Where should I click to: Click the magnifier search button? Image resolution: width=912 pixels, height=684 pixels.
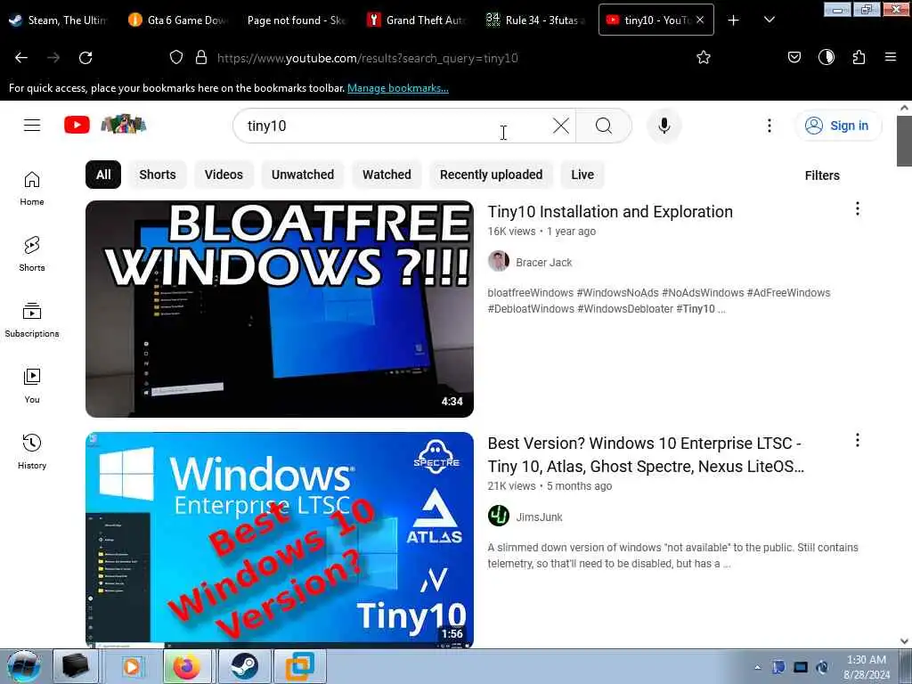pos(604,126)
